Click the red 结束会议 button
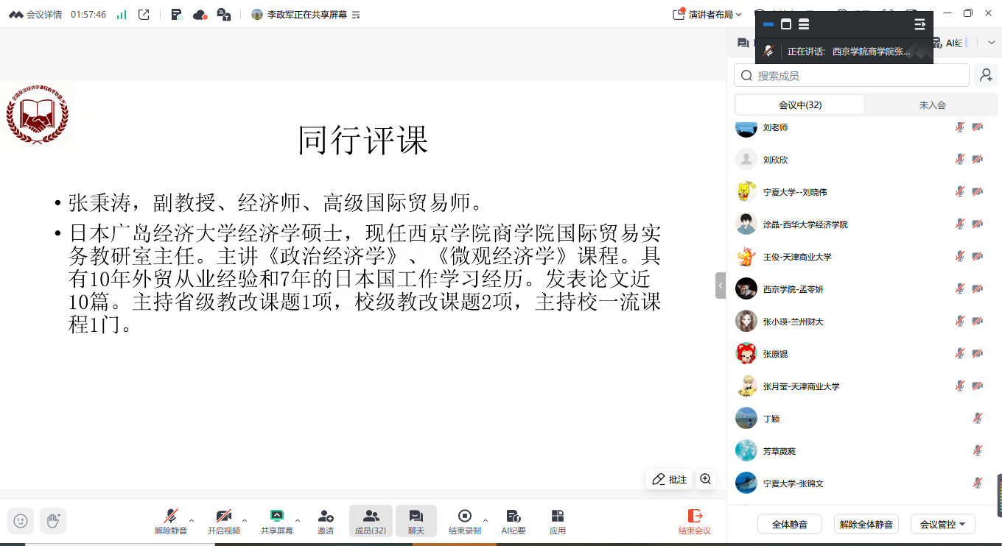Viewport: 1002px width, 546px height. pos(695,521)
